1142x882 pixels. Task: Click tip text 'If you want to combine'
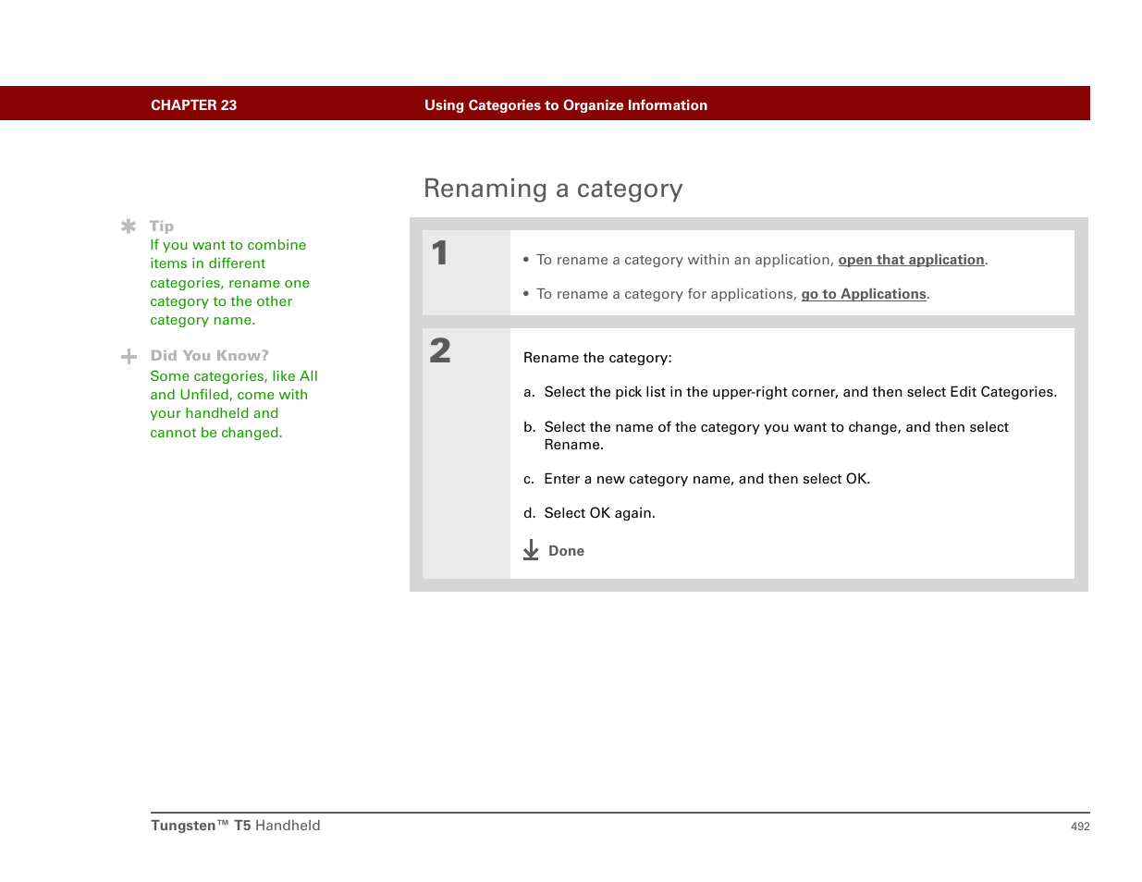pyautogui.click(x=228, y=245)
